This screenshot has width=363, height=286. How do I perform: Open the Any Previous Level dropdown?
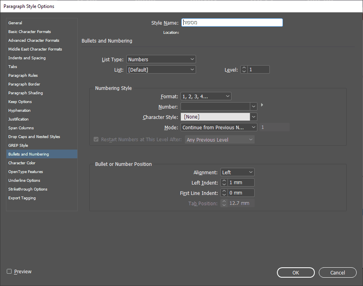click(220, 140)
